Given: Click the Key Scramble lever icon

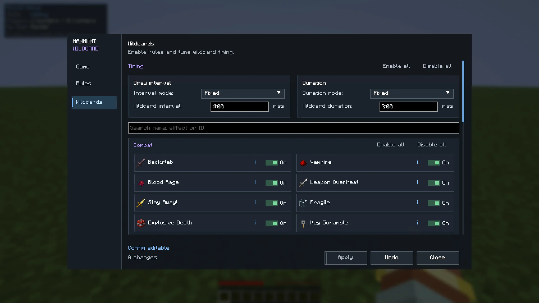Looking at the screenshot, I should point(303,224).
